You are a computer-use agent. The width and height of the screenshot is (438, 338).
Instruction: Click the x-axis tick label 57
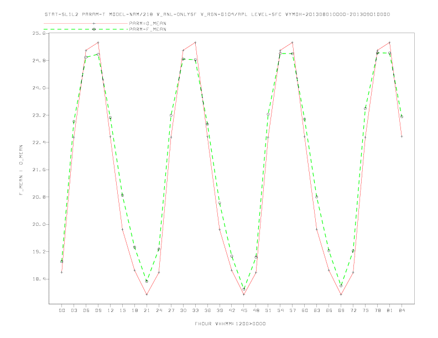(293, 310)
